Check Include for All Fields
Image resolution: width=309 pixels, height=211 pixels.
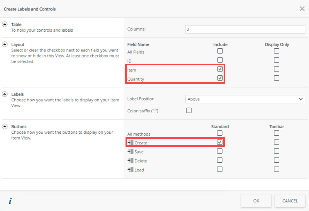pos(220,51)
